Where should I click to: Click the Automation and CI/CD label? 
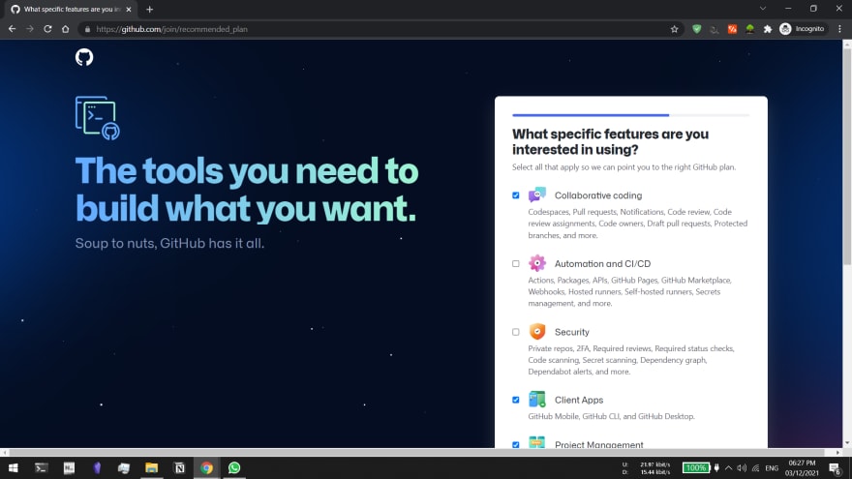point(602,264)
